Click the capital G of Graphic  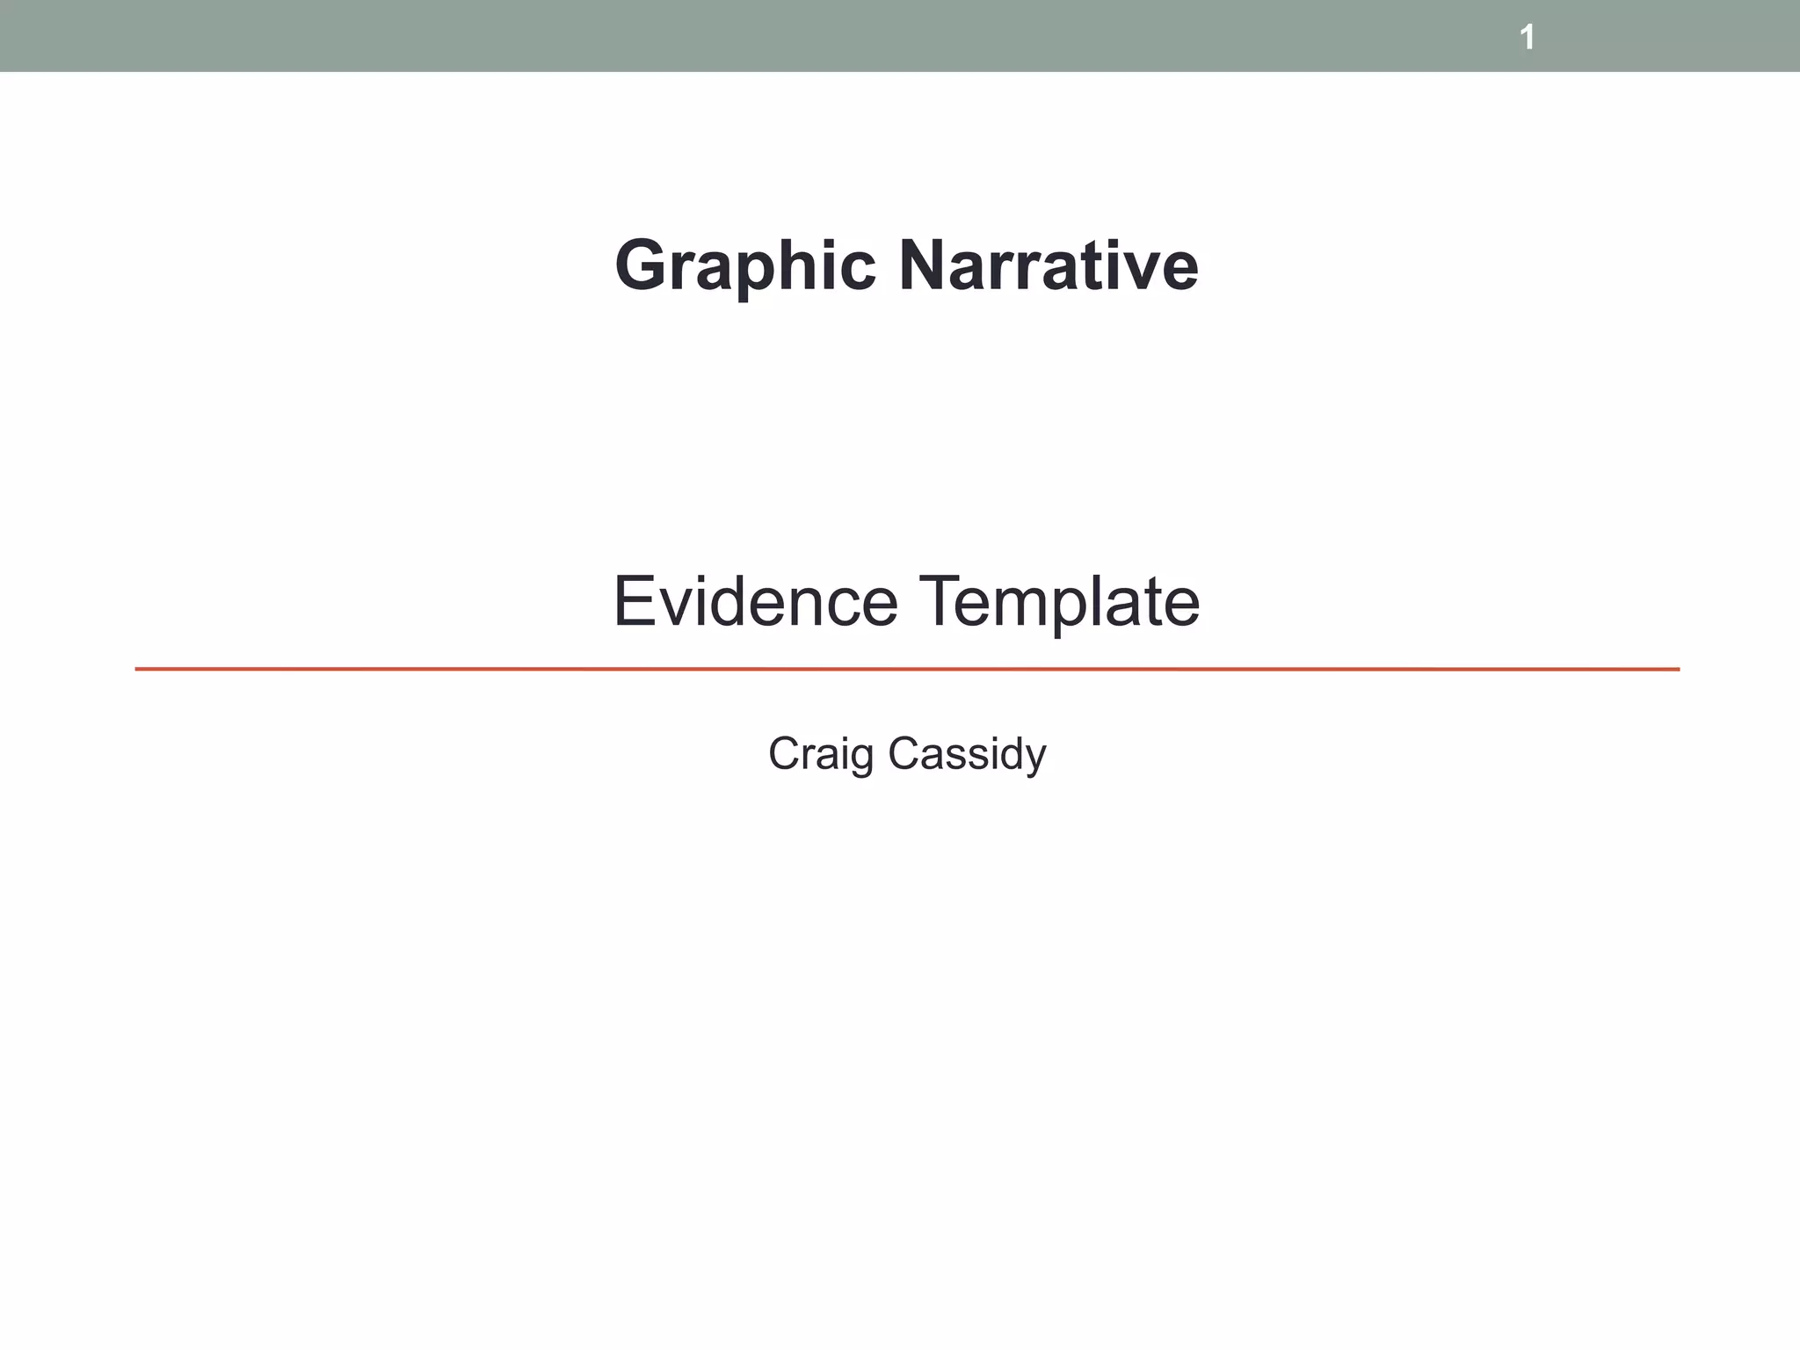[x=639, y=265]
